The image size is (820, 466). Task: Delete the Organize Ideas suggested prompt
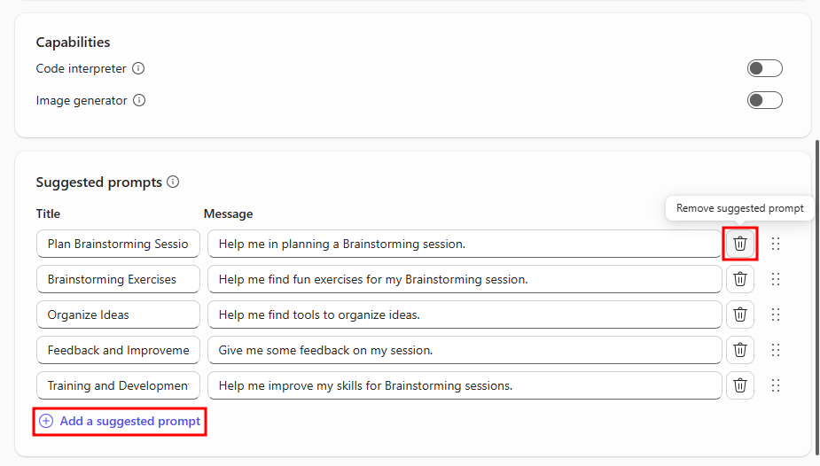click(740, 315)
